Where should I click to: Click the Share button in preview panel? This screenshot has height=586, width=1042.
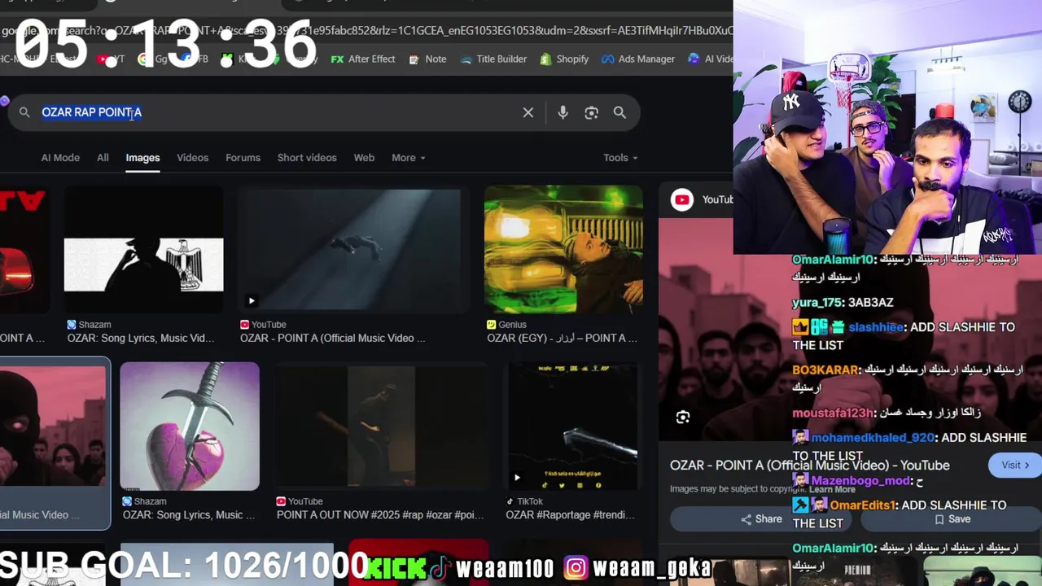point(762,519)
